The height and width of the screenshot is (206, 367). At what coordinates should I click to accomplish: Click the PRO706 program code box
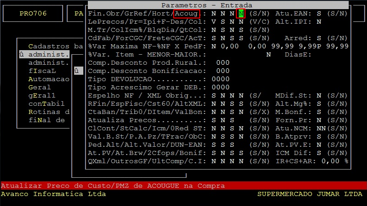pos(33,14)
